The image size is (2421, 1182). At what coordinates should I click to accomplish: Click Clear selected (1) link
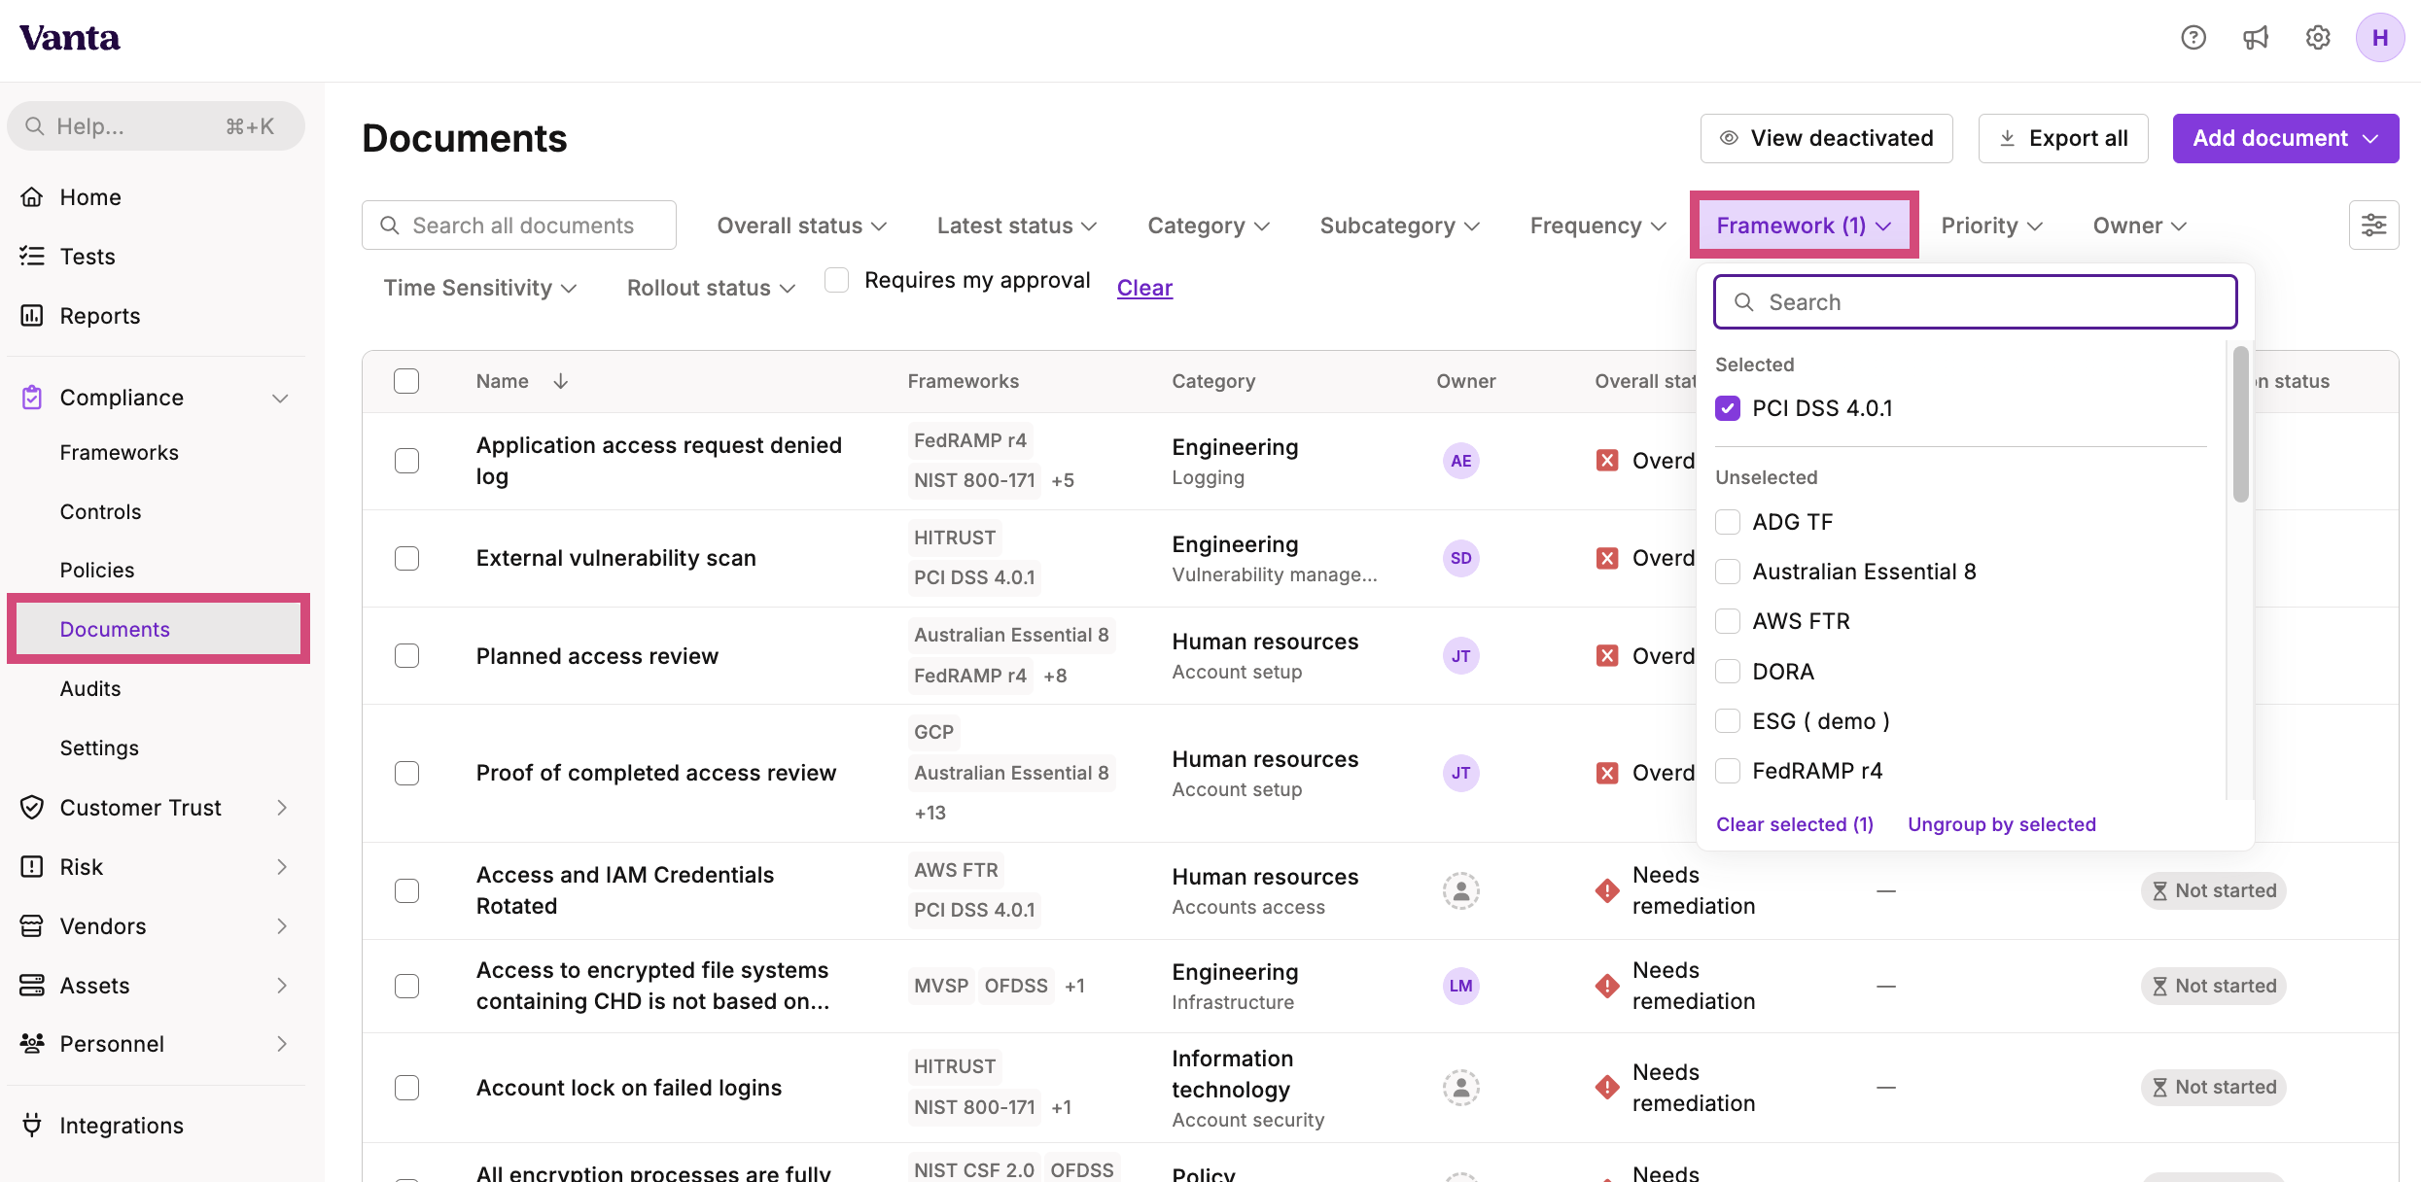click(1794, 824)
